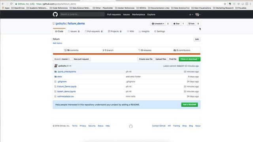
Task: Click the latest commit hash link
Action: point(180,66)
